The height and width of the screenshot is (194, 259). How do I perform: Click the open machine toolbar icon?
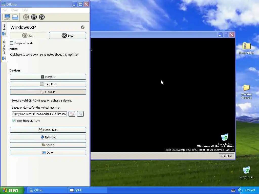15,17
